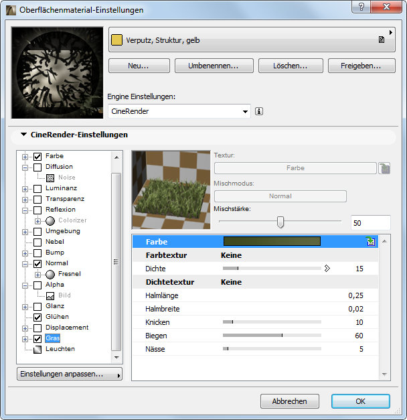Collapse the CineRender-Einstellungen section
The width and height of the screenshot is (407, 420).
coord(24,135)
